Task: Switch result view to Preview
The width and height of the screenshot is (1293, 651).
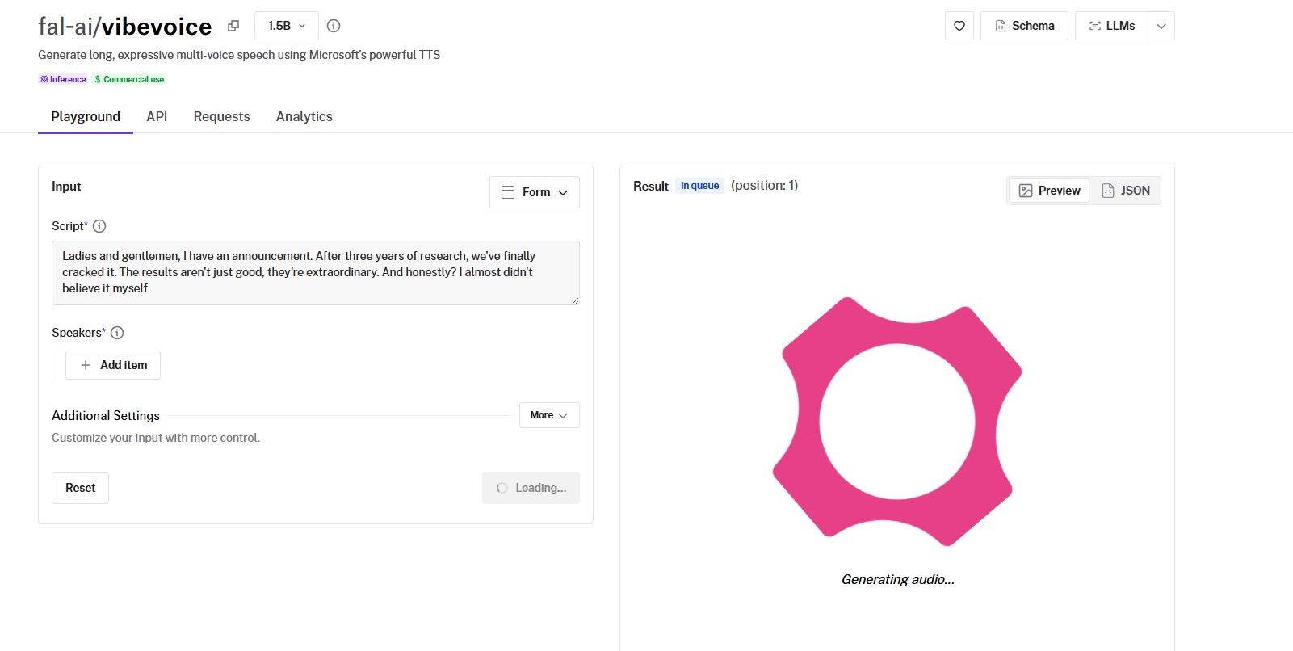Action: (1049, 191)
